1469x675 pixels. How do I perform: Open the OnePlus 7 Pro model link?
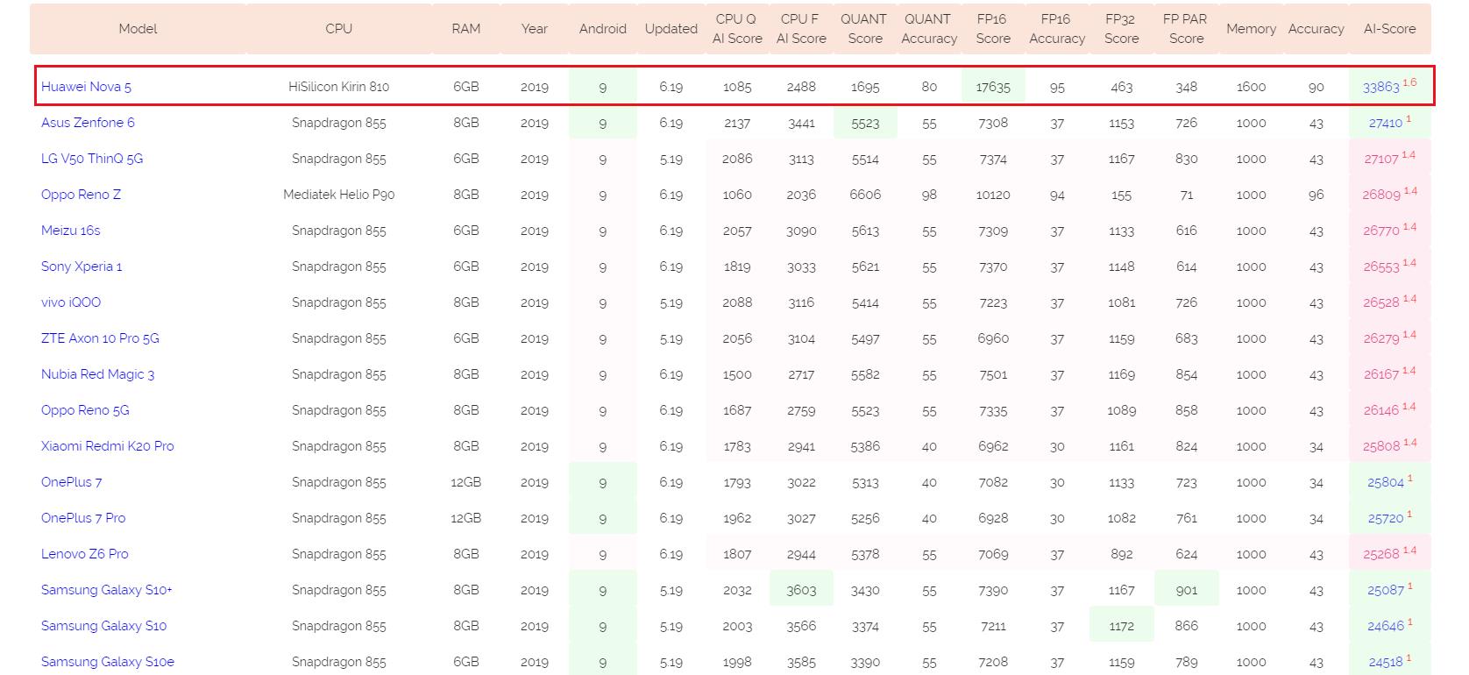click(x=83, y=518)
